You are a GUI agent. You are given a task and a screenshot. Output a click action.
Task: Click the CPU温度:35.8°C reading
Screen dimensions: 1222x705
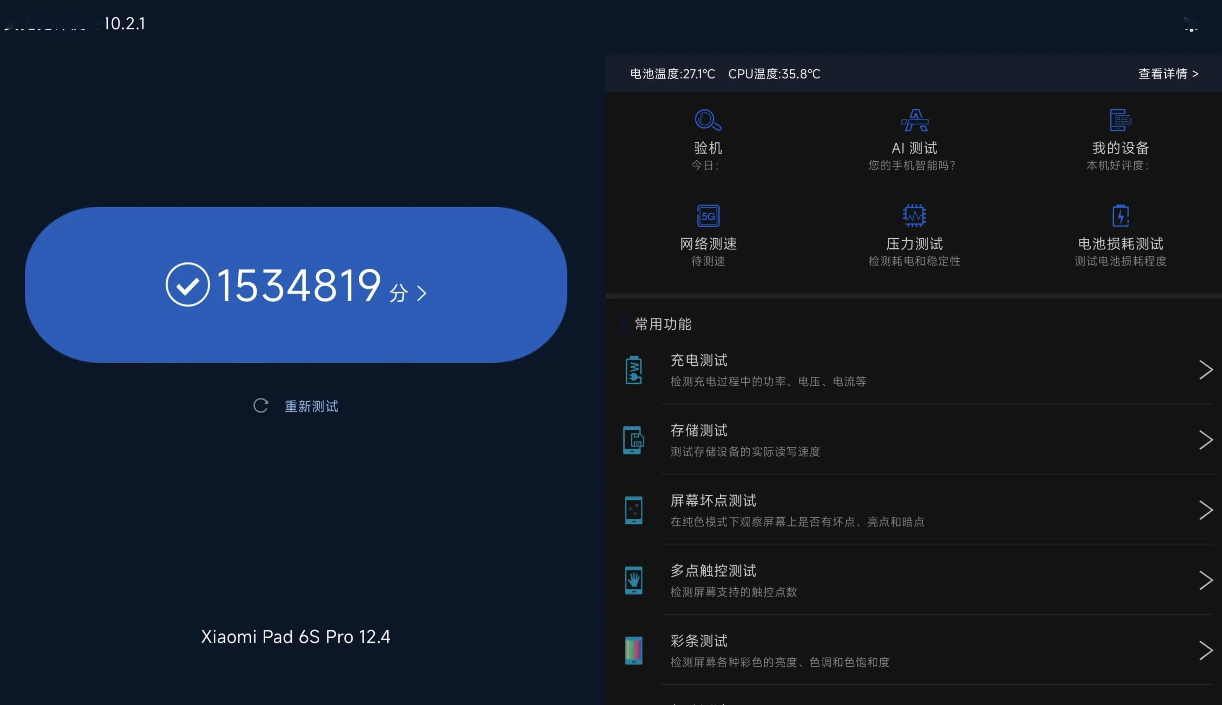click(774, 74)
